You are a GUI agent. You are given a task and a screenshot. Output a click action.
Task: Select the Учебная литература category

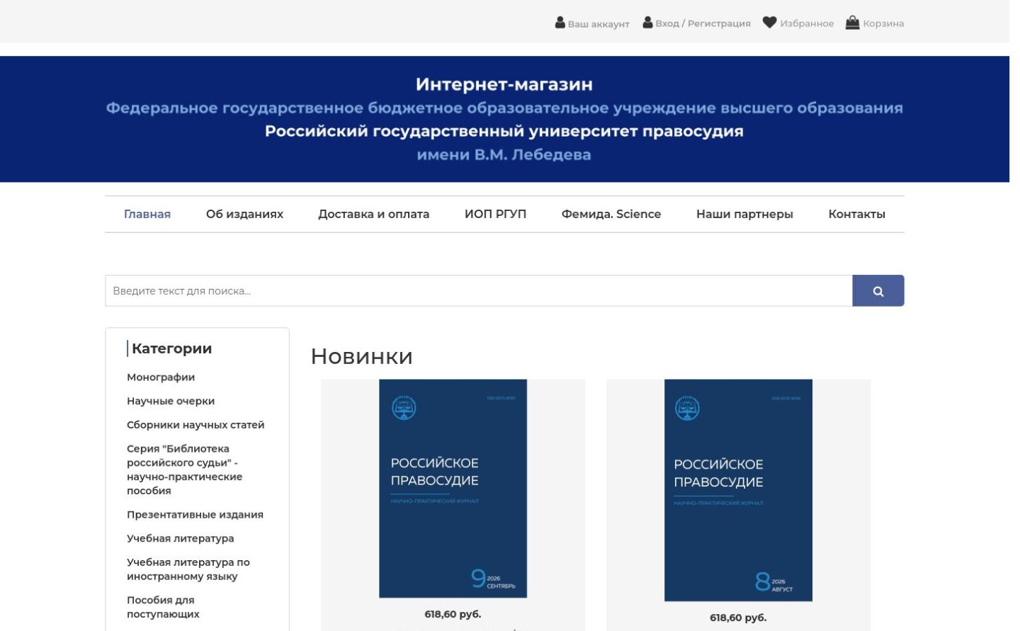point(180,538)
